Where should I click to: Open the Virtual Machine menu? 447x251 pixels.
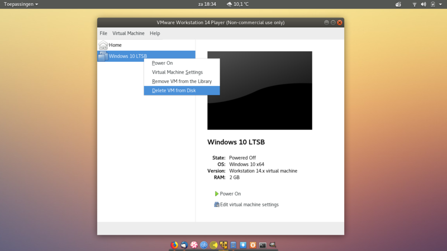(129, 33)
